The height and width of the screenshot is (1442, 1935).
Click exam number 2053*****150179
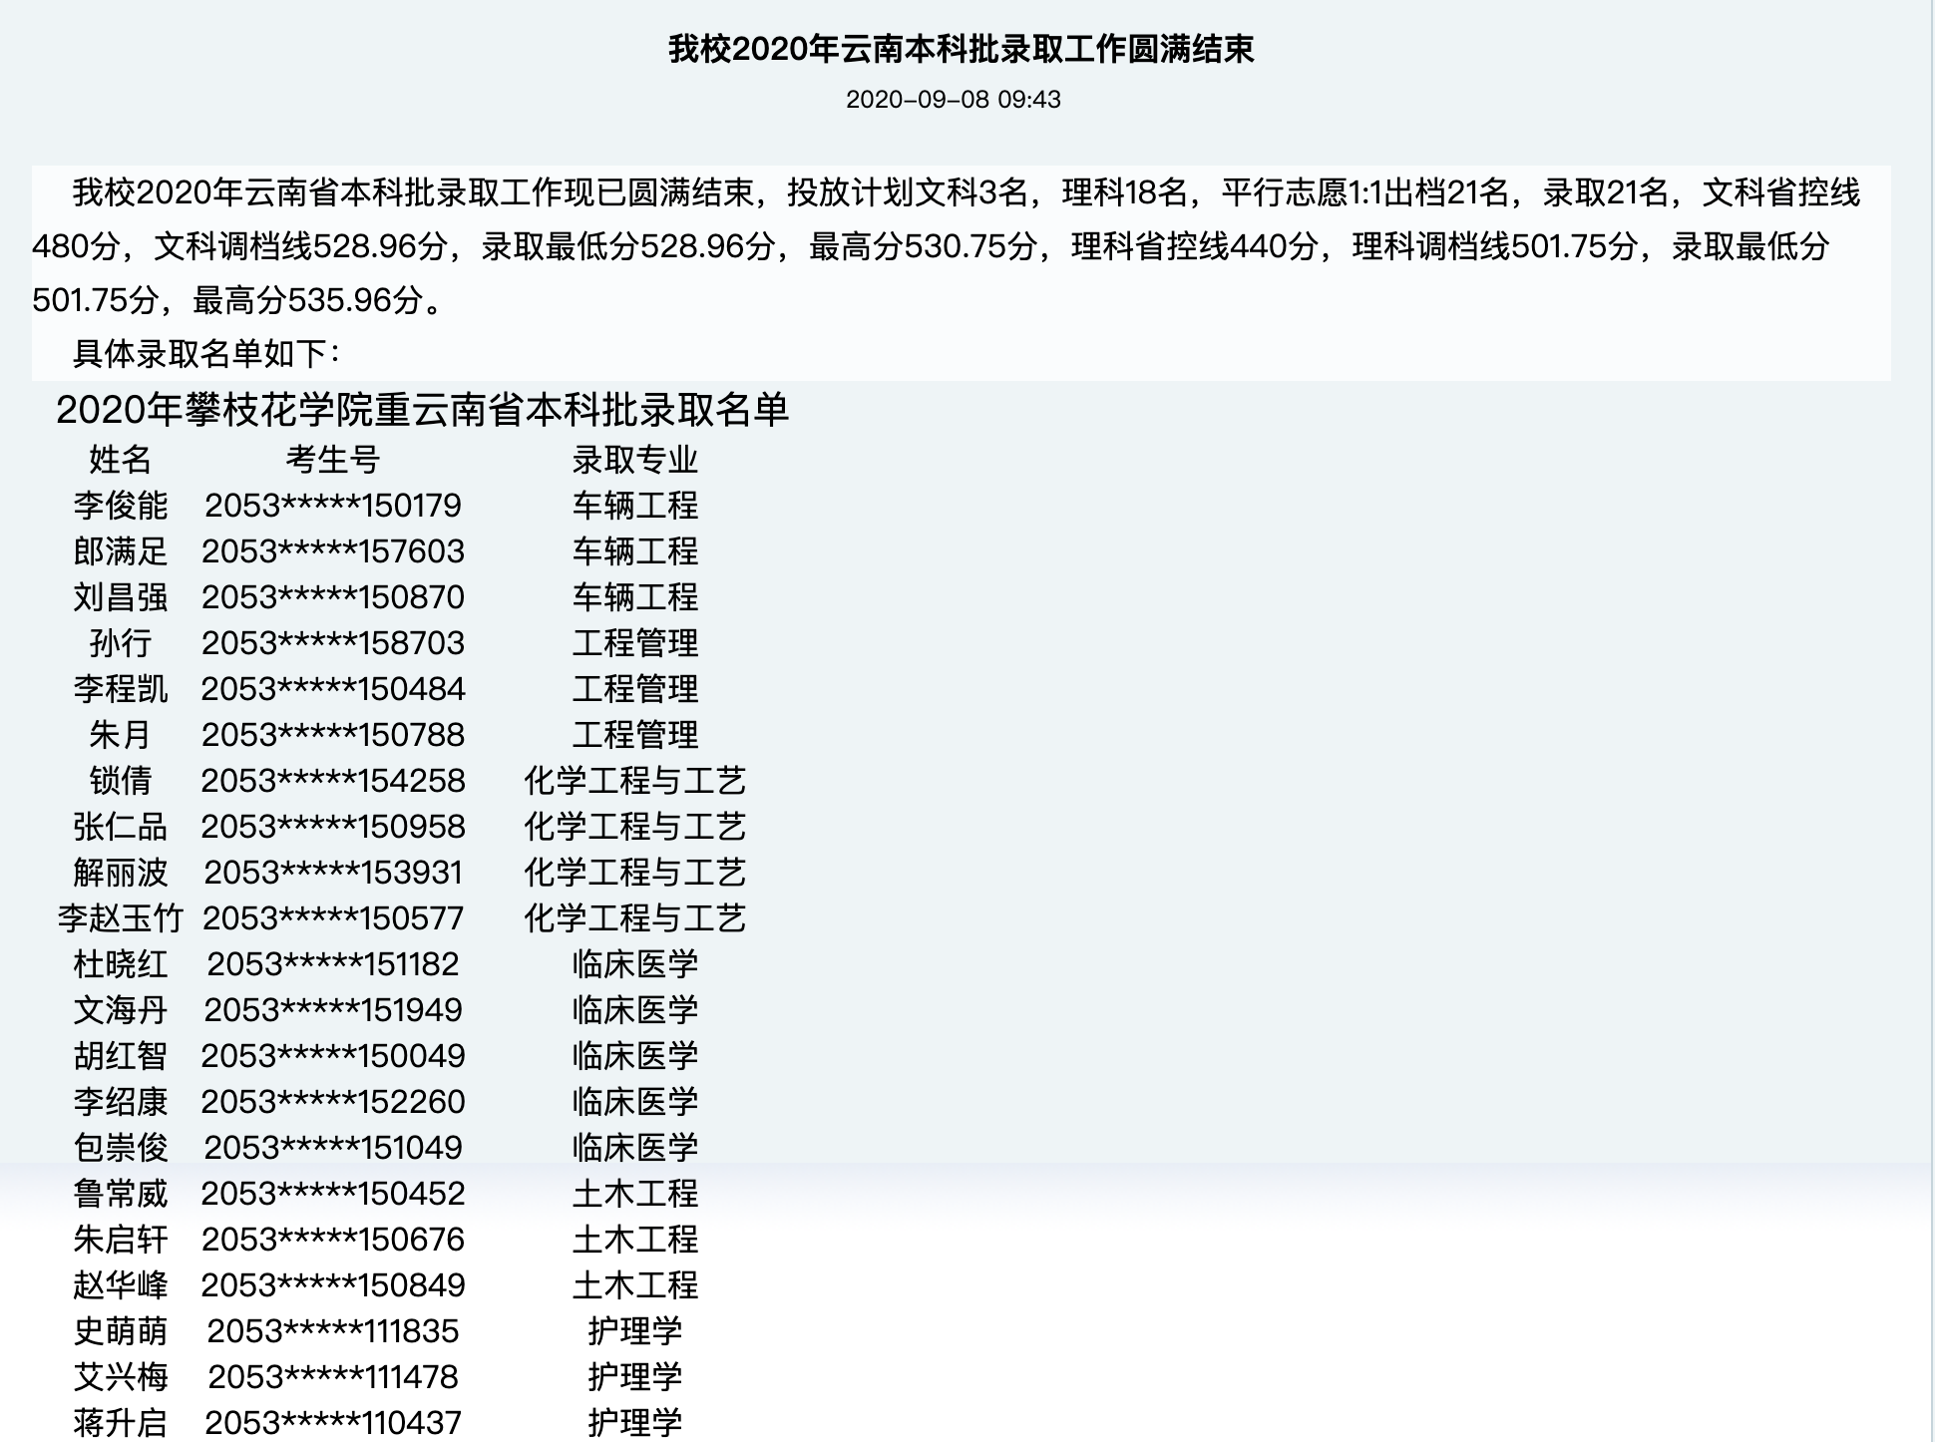pyautogui.click(x=333, y=506)
